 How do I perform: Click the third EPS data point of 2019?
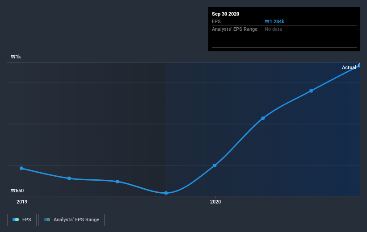[x=117, y=182]
